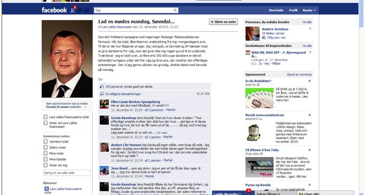Click Vis alle for Personer, du måske kender
This screenshot has width=366, height=195.
click(x=307, y=22)
